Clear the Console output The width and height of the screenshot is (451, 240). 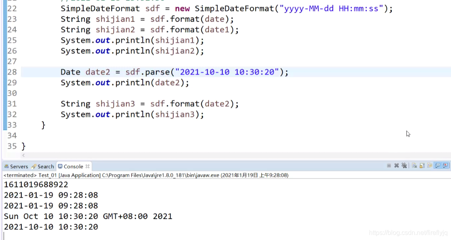(x=414, y=166)
